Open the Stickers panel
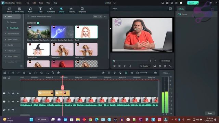219x123 pixels. click(72, 10)
